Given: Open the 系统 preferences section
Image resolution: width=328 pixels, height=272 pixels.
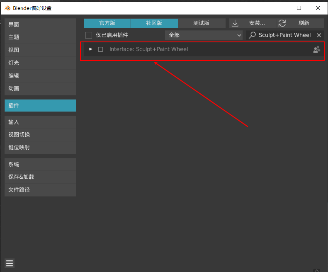Looking at the screenshot, I should (40, 165).
